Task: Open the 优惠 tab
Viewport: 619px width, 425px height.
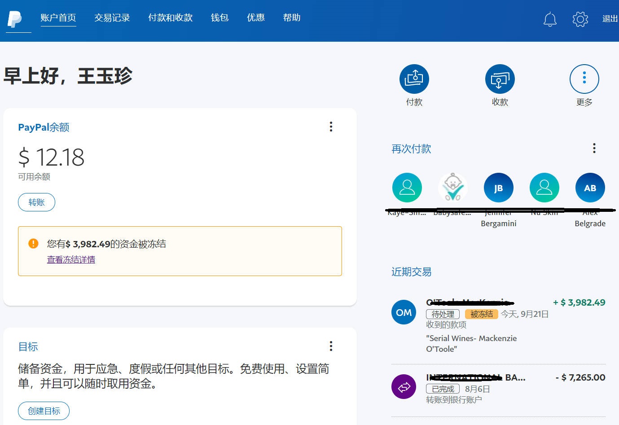Action: click(256, 18)
